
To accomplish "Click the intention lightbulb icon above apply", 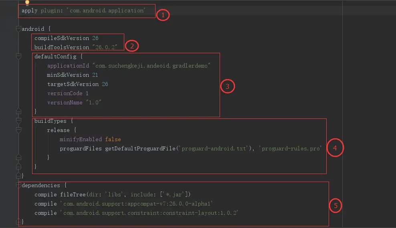I will click(x=27, y=2).
